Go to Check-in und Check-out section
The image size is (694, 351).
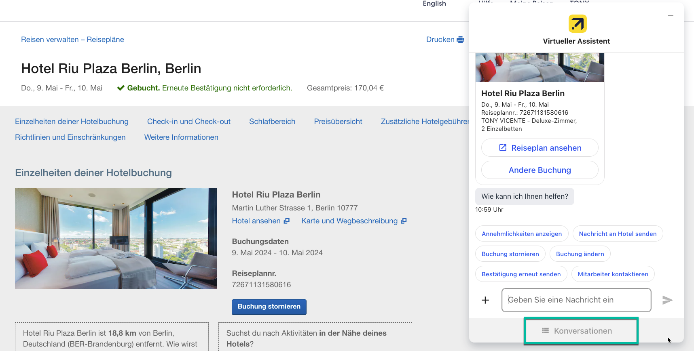click(x=189, y=122)
